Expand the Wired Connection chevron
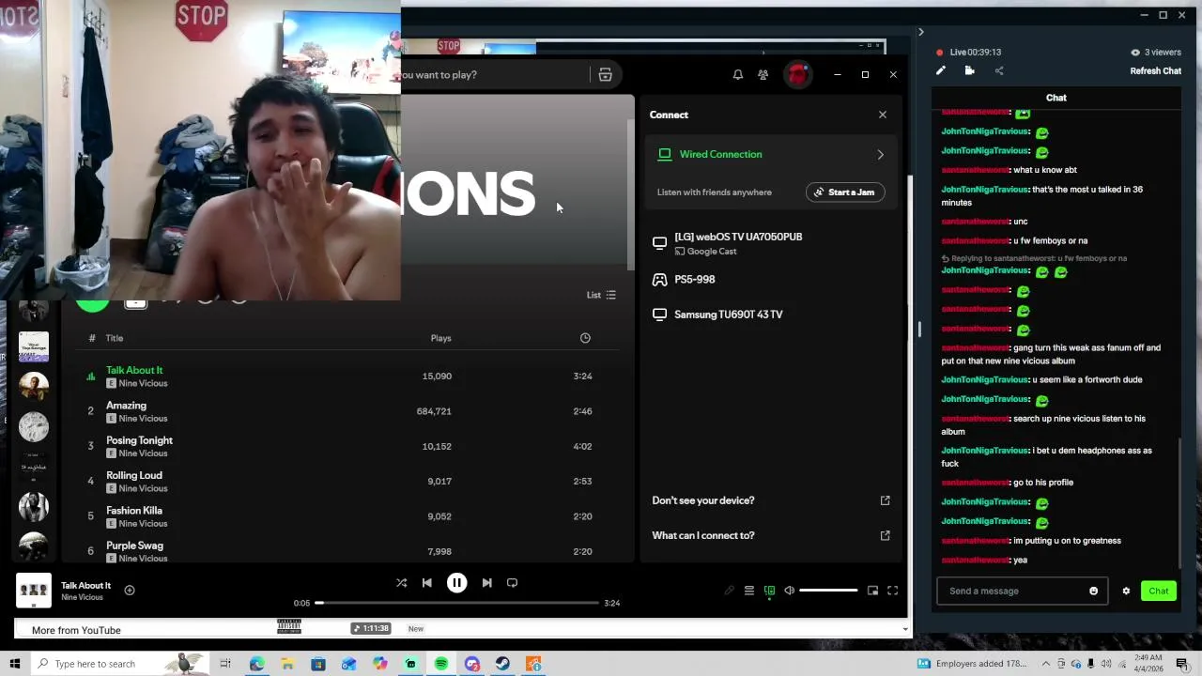This screenshot has width=1202, height=676. [x=880, y=154]
